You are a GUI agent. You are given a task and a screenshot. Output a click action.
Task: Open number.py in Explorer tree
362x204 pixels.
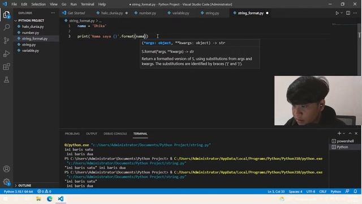pyautogui.click(x=31, y=33)
